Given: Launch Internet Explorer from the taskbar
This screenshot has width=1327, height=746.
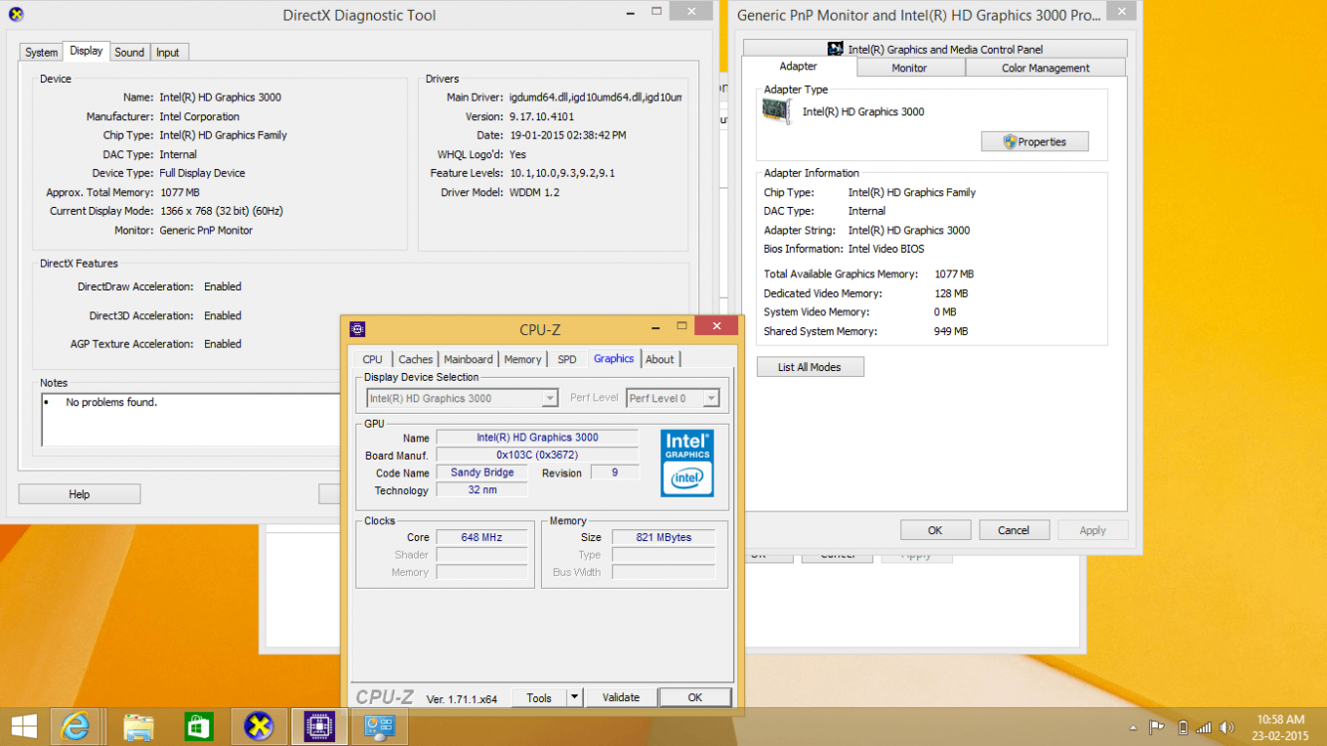Looking at the screenshot, I should 78,726.
